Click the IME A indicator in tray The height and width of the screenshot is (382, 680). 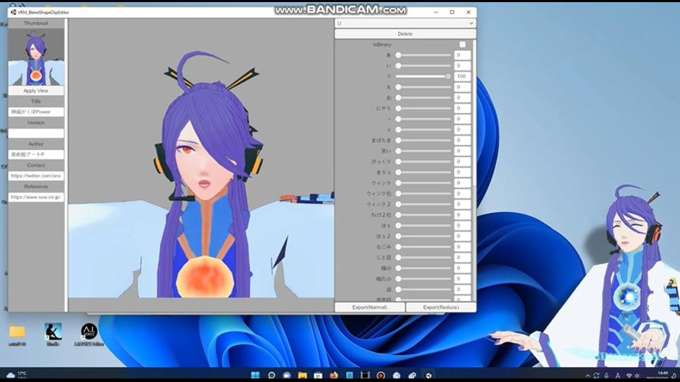coord(618,376)
